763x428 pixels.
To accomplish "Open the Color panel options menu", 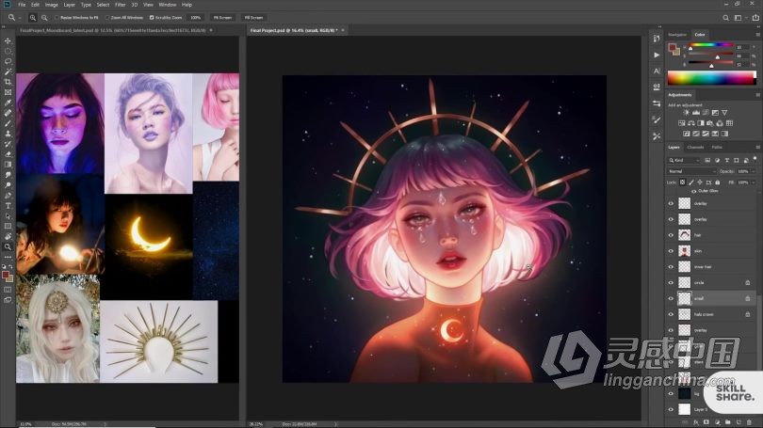I will tap(757, 35).
